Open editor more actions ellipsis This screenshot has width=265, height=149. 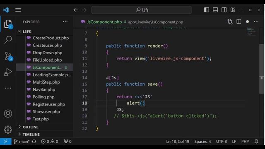pyautogui.click(x=256, y=22)
